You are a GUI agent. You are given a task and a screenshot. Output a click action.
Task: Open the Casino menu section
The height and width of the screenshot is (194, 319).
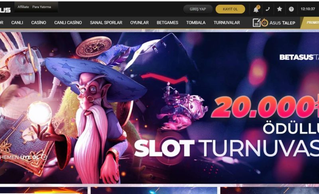[x=39, y=23]
